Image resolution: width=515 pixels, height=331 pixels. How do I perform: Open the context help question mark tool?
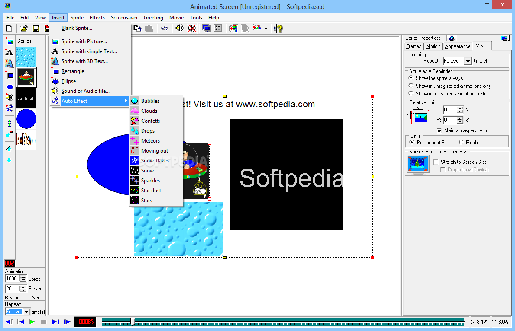click(278, 29)
